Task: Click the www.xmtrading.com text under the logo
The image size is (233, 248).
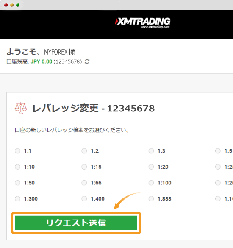Action: pyautogui.click(x=155, y=27)
